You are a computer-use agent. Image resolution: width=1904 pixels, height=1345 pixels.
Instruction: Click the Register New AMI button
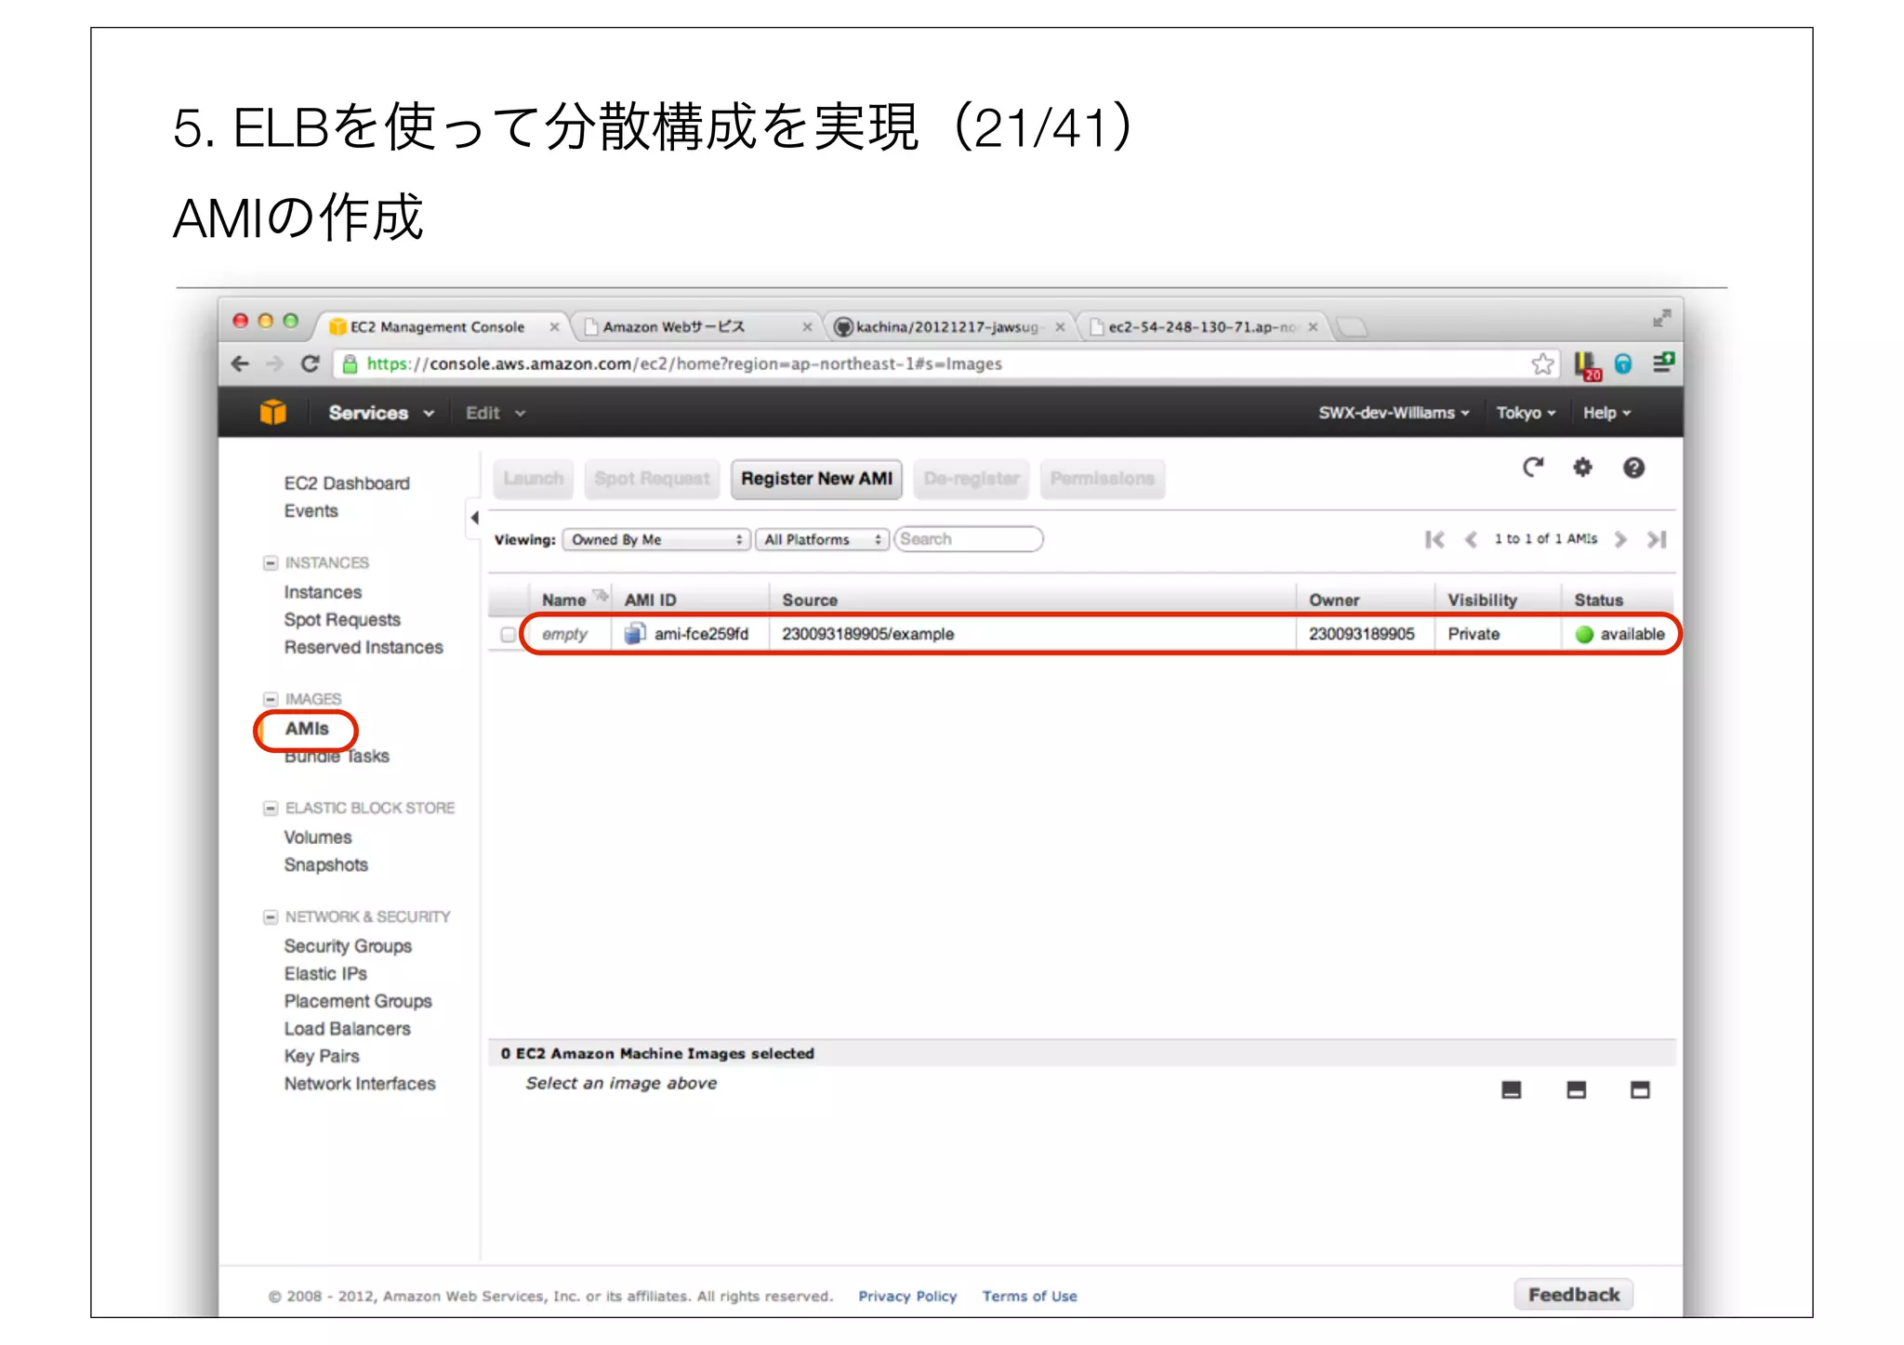[x=815, y=478]
